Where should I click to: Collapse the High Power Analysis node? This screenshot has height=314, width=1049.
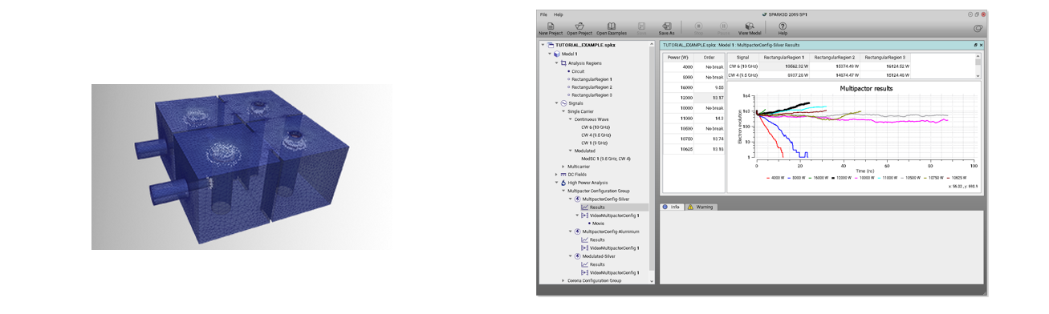(x=556, y=183)
